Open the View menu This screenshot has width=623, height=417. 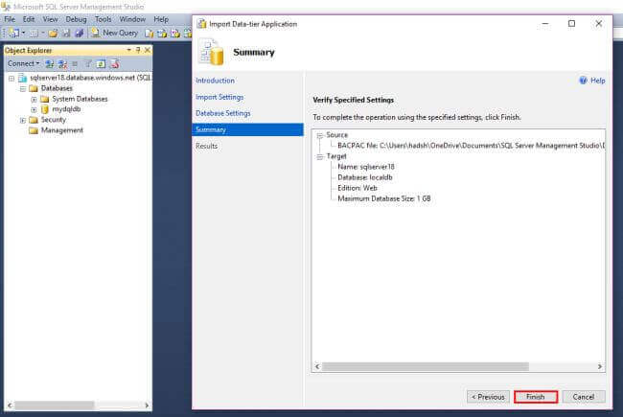coord(50,19)
